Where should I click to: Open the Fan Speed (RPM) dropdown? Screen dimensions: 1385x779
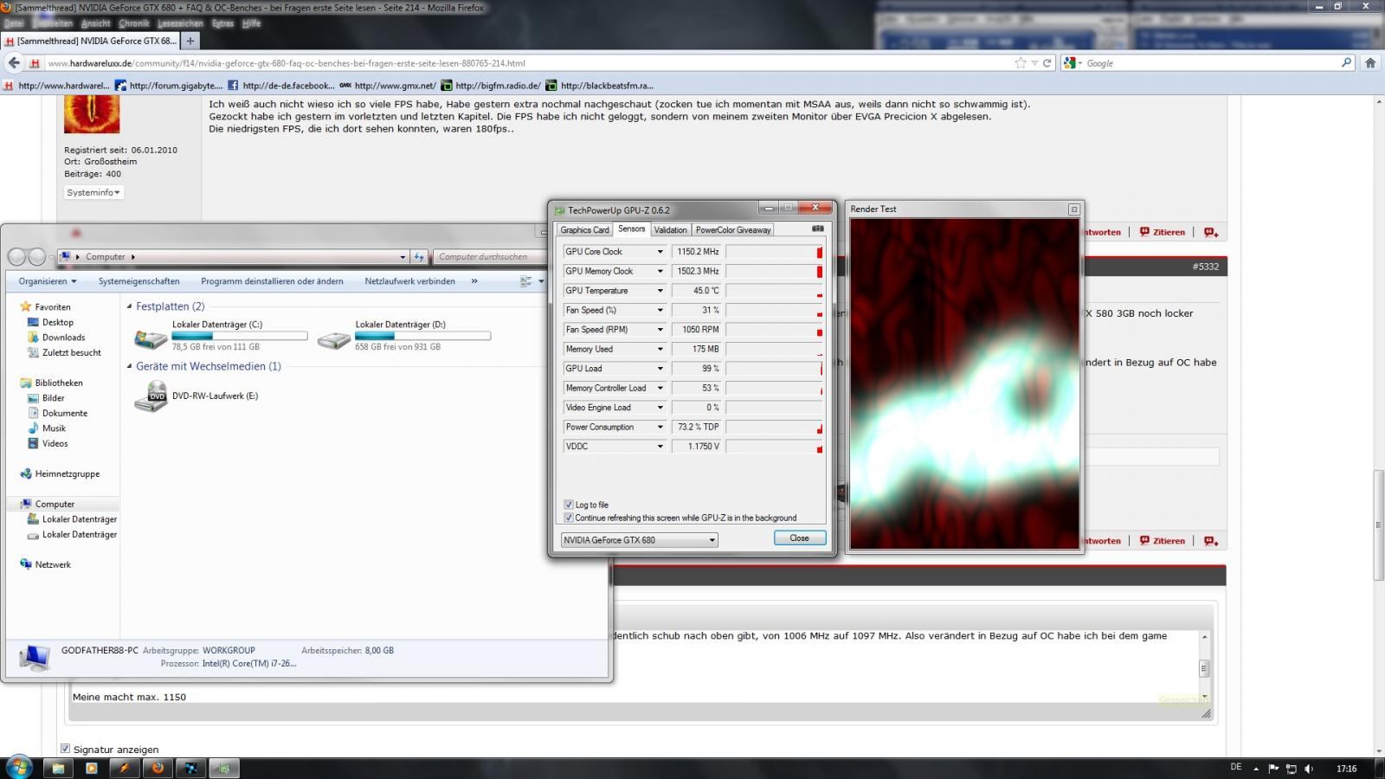(x=660, y=330)
